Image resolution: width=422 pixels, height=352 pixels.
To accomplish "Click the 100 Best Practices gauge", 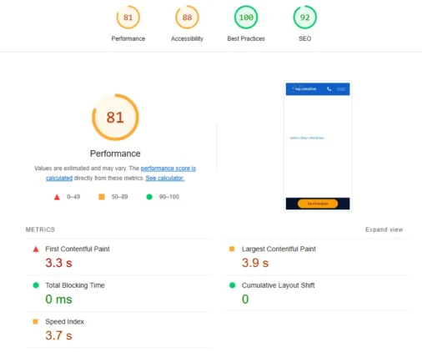I will coord(246,18).
